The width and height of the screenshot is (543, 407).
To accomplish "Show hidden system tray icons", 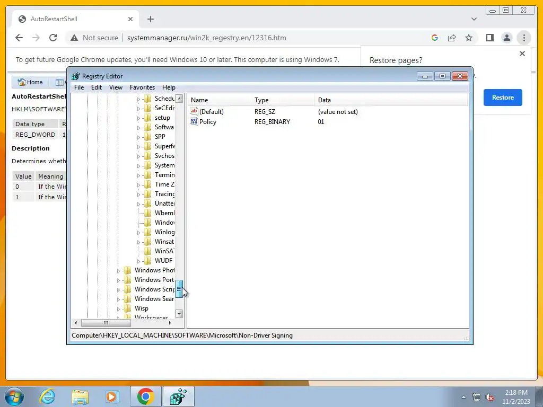I will point(463,397).
